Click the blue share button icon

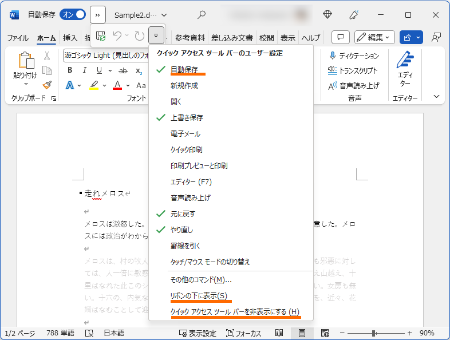click(x=407, y=37)
